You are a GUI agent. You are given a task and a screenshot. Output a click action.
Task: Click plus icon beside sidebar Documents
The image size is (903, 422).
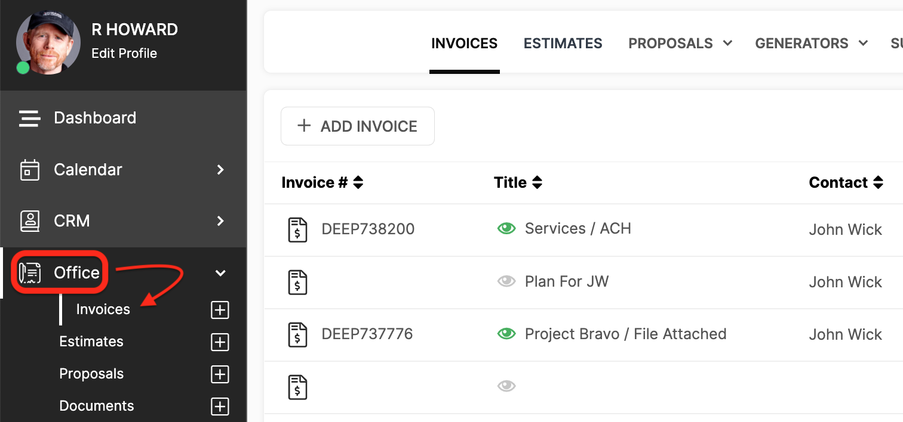coord(220,407)
